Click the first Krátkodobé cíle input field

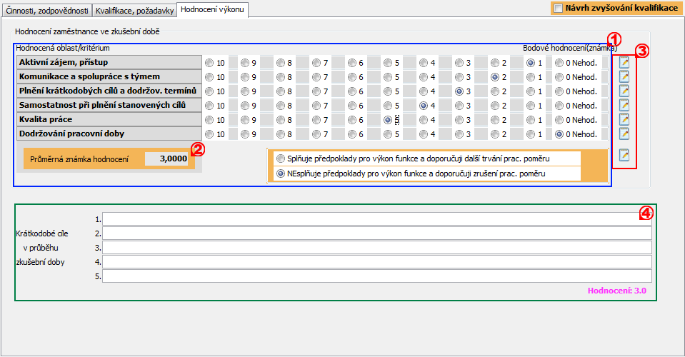click(376, 218)
